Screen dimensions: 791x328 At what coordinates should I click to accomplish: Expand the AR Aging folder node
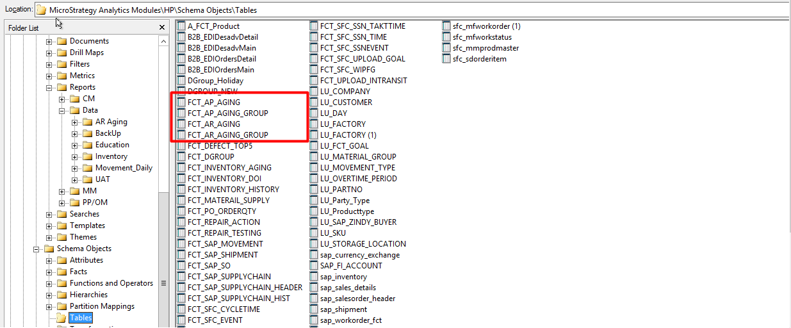[x=75, y=122]
